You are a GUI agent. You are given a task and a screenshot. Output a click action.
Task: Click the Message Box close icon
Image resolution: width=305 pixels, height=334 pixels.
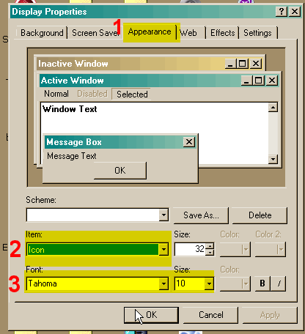click(189, 142)
